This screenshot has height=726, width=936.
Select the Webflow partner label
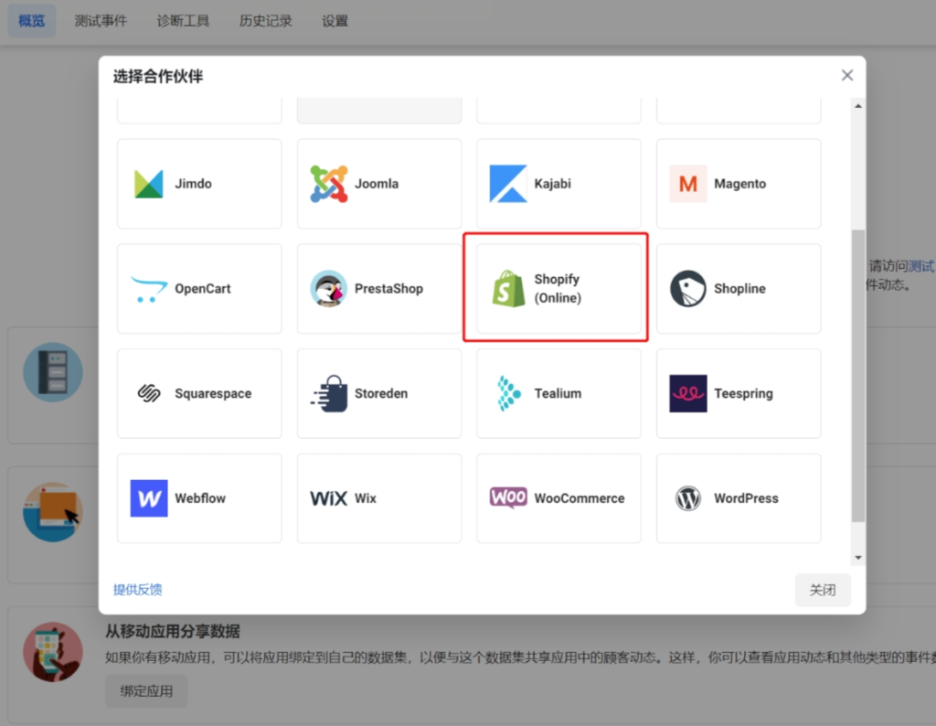pyautogui.click(x=200, y=498)
